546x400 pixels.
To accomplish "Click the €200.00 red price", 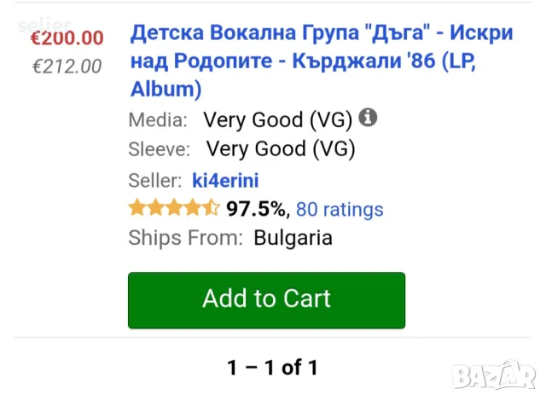I will tap(67, 38).
